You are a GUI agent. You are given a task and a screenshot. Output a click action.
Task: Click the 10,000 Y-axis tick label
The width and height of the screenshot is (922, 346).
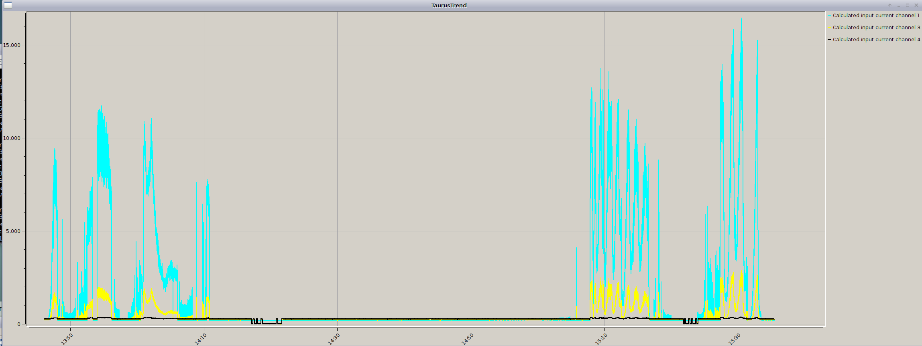point(12,138)
